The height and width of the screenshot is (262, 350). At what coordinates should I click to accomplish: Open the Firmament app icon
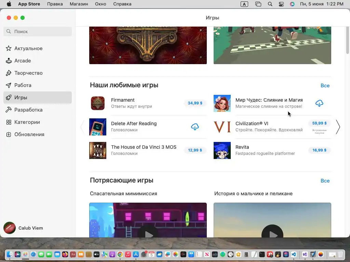(98, 103)
